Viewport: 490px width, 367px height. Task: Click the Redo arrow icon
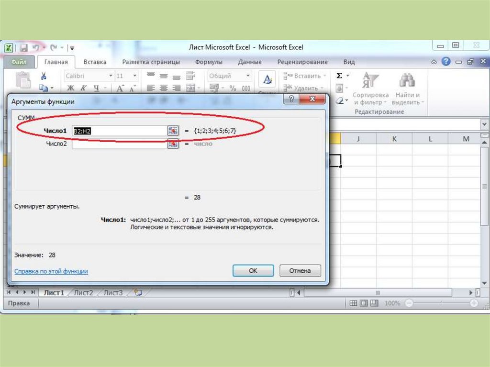point(54,47)
